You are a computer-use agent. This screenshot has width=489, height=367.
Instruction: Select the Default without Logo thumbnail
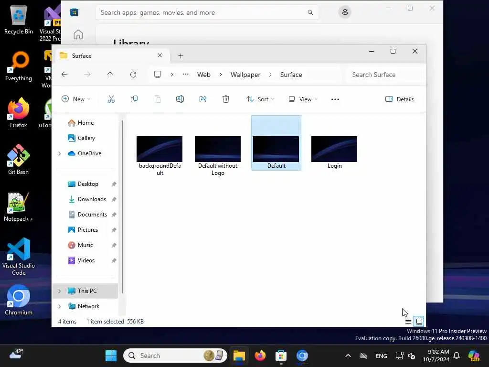(x=218, y=149)
